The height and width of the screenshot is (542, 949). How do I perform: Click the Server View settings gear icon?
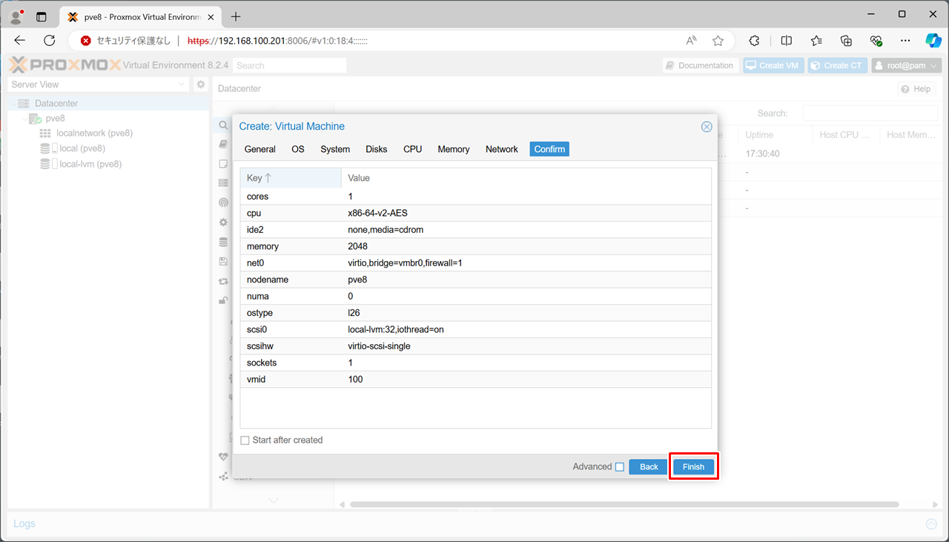click(x=200, y=85)
